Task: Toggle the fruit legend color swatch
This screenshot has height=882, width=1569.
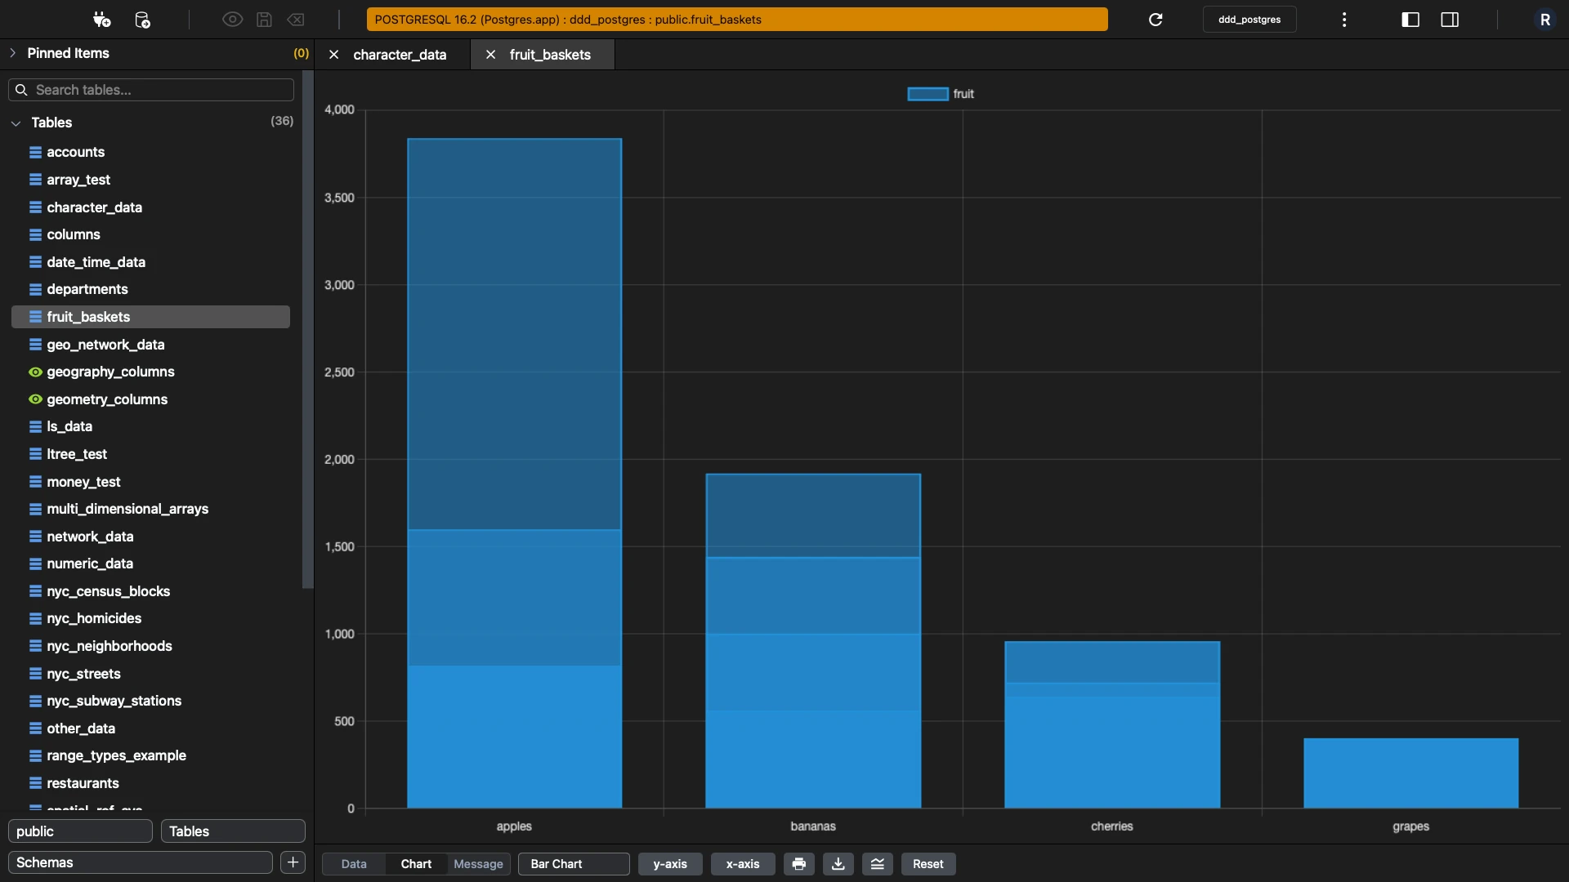Action: (928, 94)
